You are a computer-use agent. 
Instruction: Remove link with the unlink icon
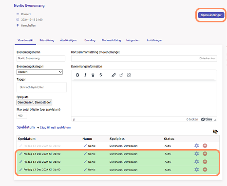[129, 75]
